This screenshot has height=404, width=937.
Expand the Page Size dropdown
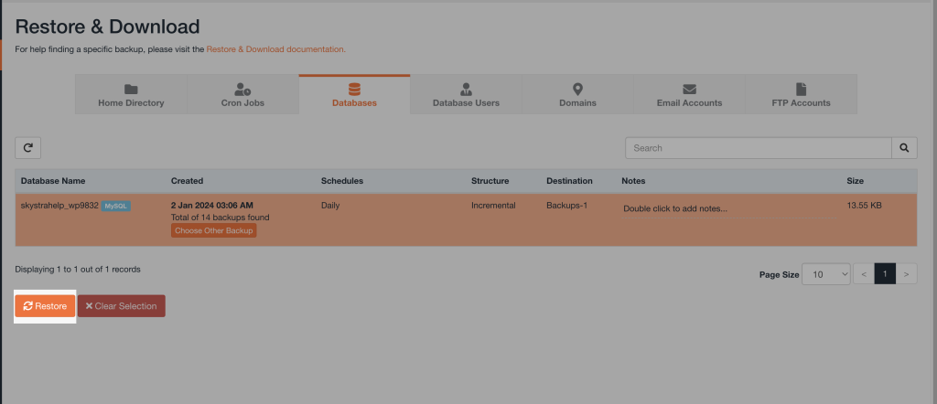pyautogui.click(x=826, y=274)
